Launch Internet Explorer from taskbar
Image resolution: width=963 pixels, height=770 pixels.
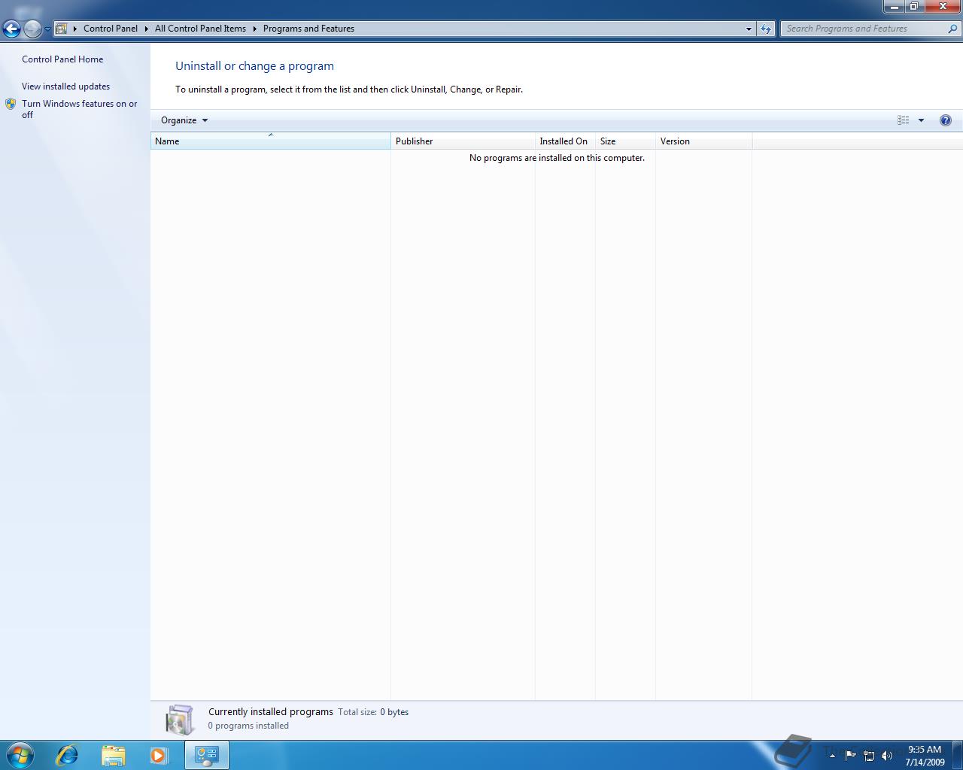point(67,755)
